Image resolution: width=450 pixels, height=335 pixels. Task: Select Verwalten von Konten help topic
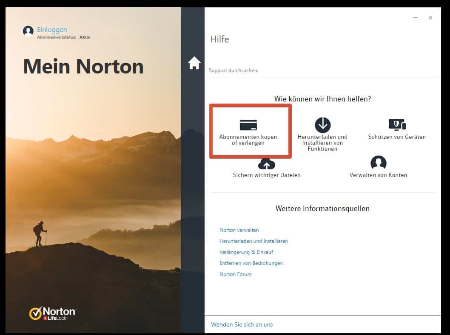378,175
